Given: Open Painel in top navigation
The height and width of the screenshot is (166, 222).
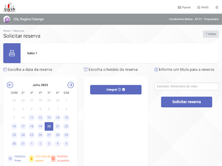Looking at the screenshot, I should (184, 7).
